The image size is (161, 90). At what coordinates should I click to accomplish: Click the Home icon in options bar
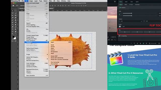click(x=13, y=5)
